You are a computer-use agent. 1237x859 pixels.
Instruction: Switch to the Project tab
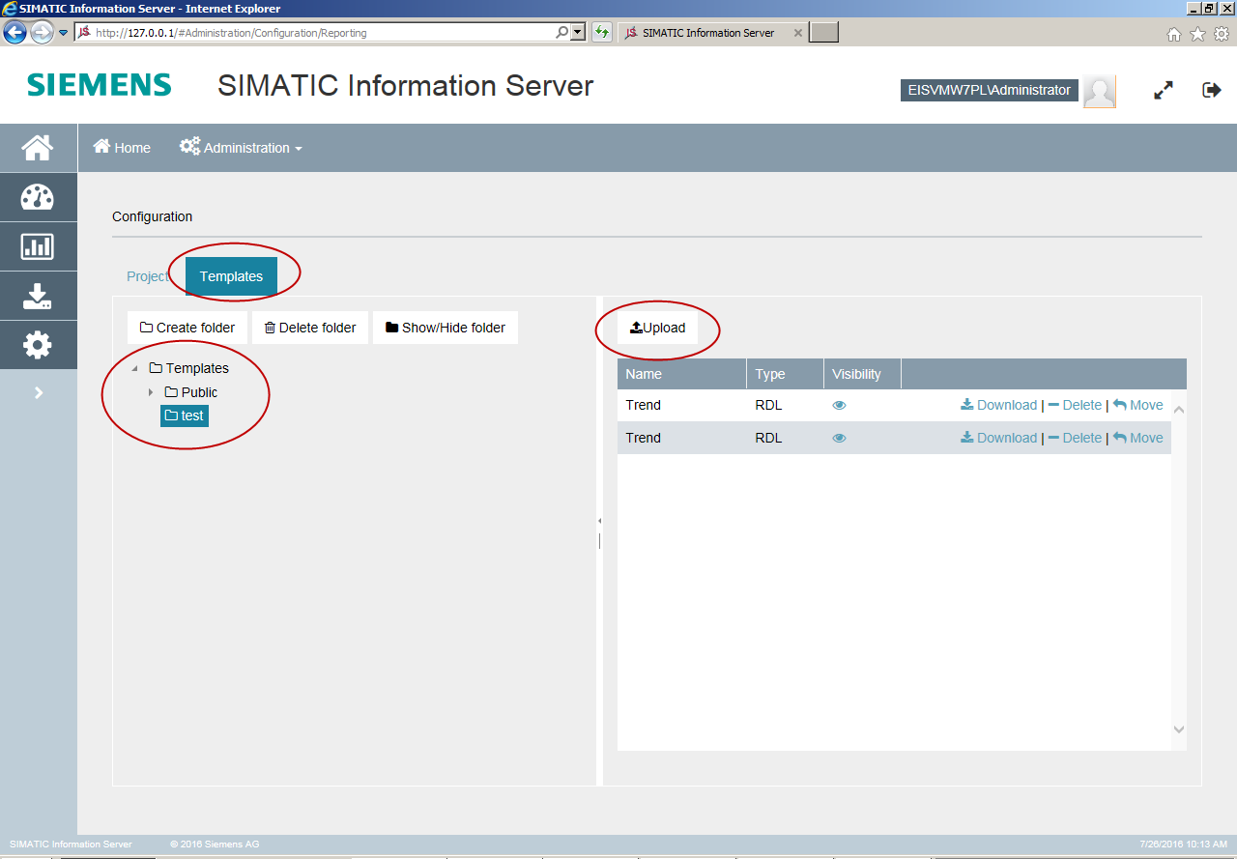point(147,276)
